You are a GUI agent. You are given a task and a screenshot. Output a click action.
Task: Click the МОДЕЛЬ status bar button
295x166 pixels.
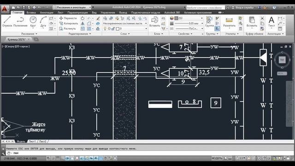point(217,159)
